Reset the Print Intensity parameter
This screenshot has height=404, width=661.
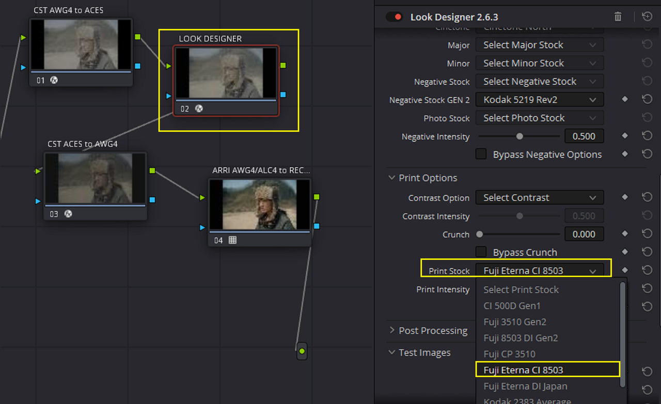tap(647, 288)
